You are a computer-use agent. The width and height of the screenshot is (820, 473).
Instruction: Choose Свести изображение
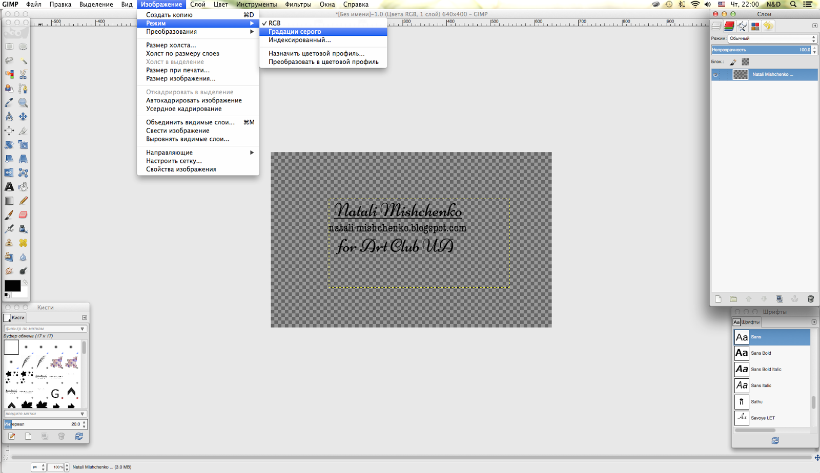point(177,131)
